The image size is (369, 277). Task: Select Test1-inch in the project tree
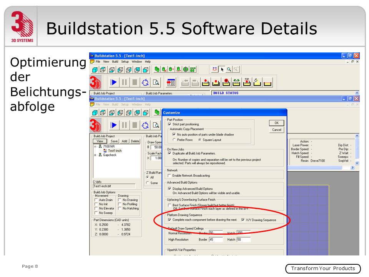click(115, 151)
